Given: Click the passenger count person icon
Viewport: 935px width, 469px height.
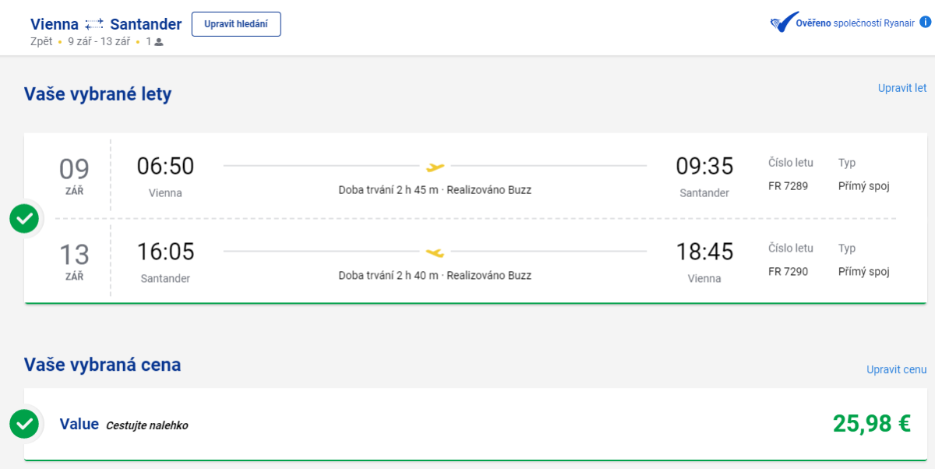Looking at the screenshot, I should point(159,42).
